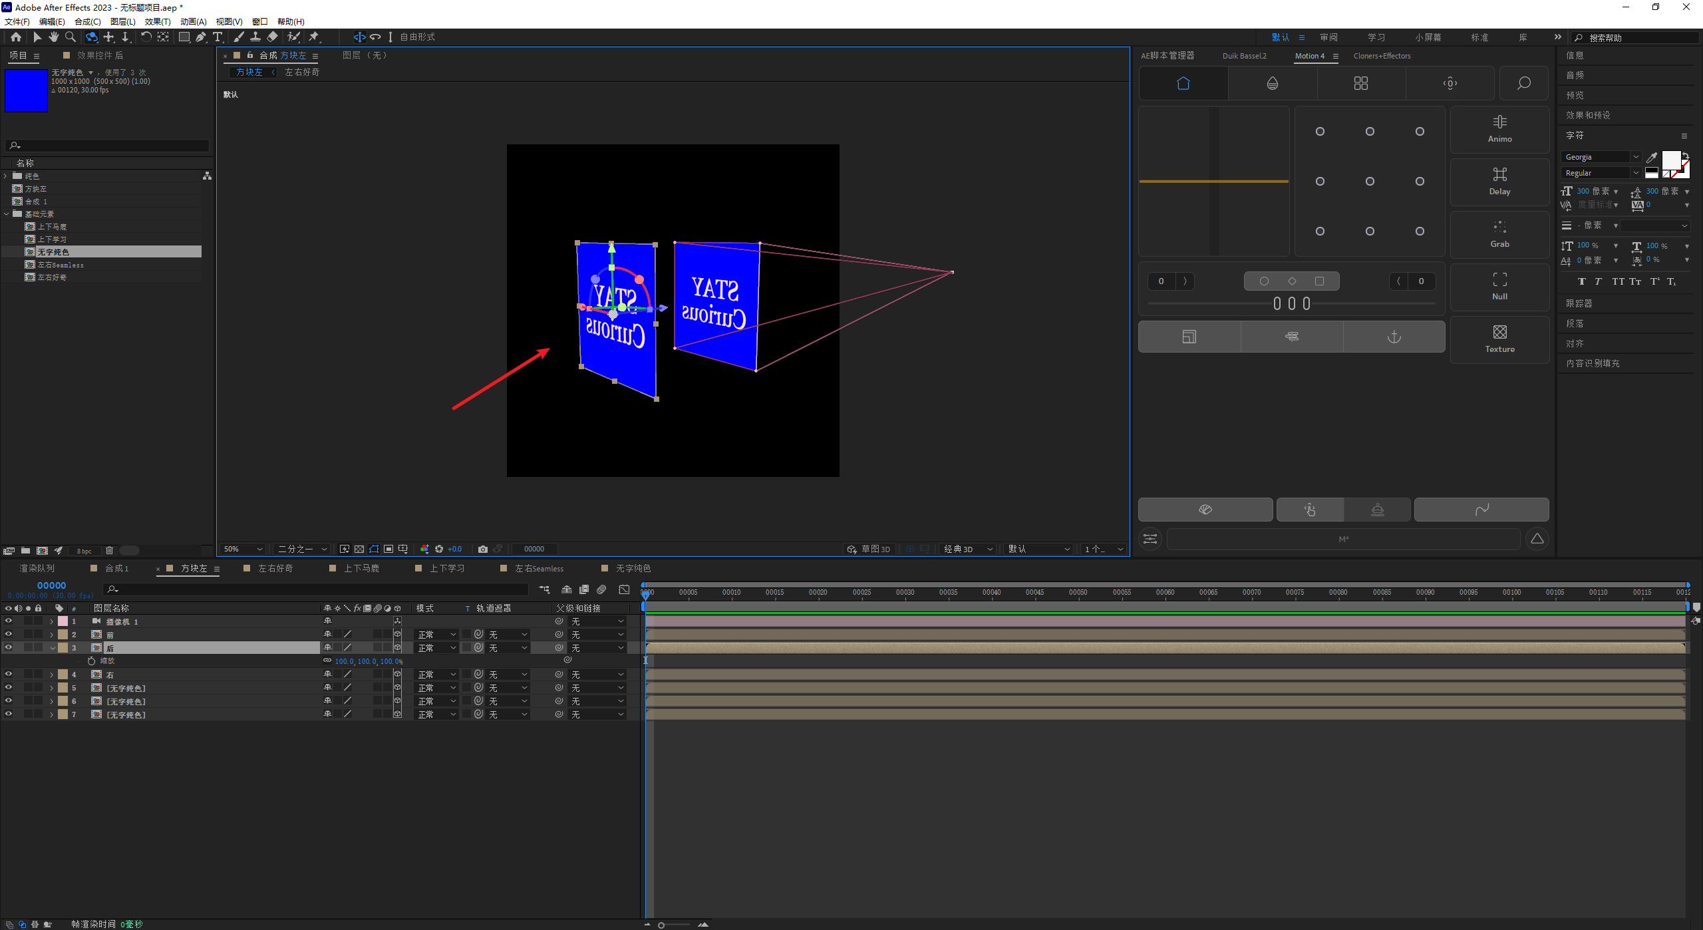The height and width of the screenshot is (930, 1703).
Task: Hide the 摄像机 1 layer visibility
Action: (9, 621)
